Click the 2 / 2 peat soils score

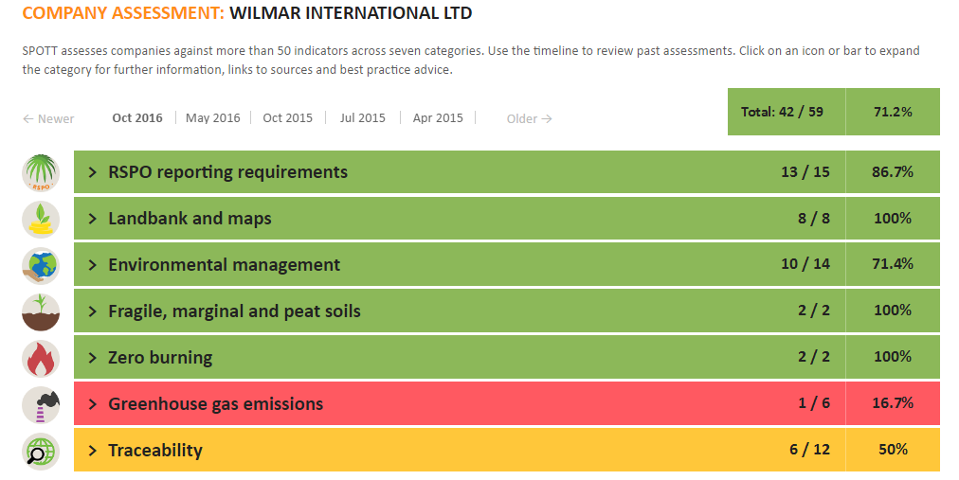pyautogui.click(x=813, y=311)
